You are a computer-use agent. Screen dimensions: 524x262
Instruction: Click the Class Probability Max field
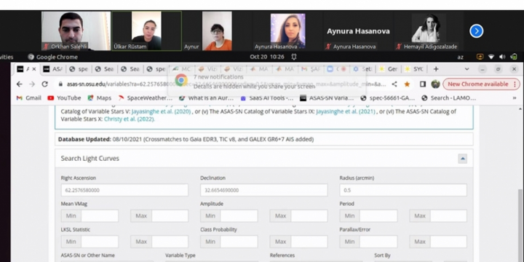point(309,242)
